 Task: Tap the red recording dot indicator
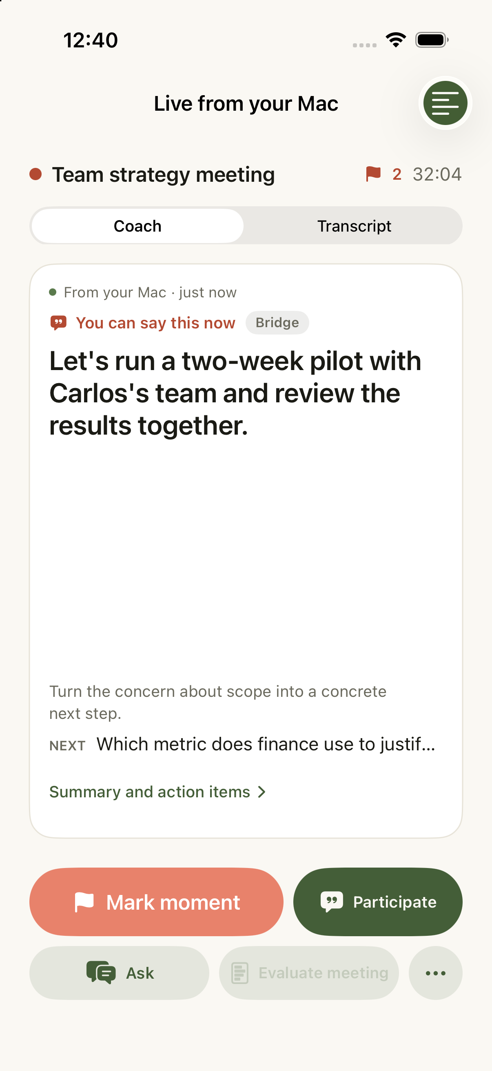(36, 174)
